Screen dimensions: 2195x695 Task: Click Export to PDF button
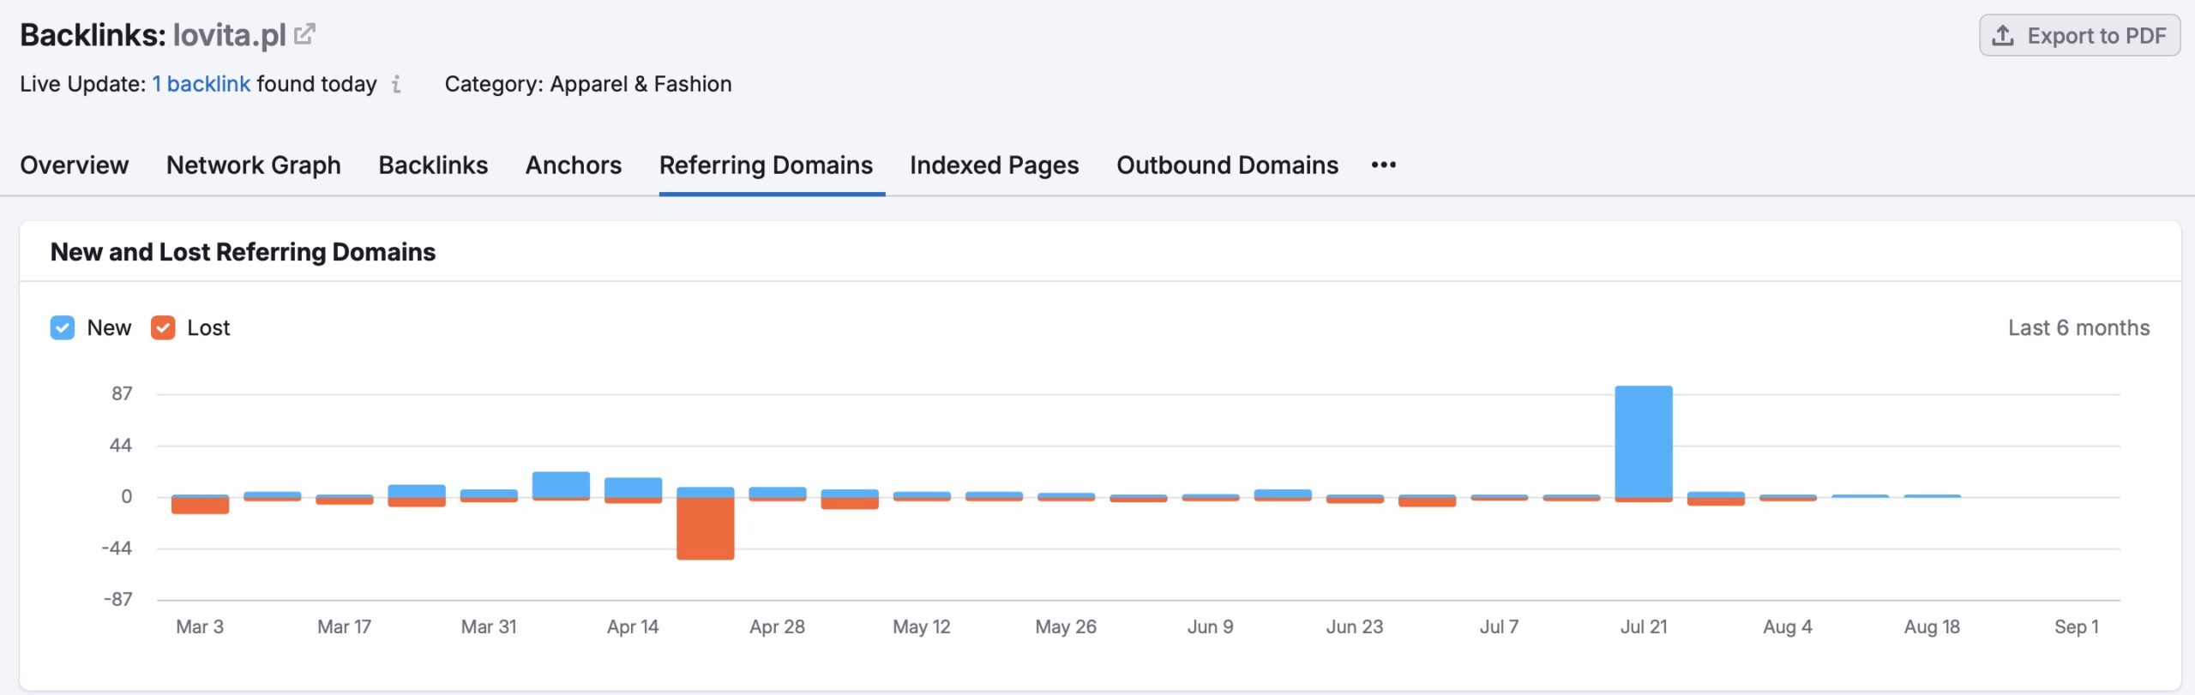click(2079, 35)
